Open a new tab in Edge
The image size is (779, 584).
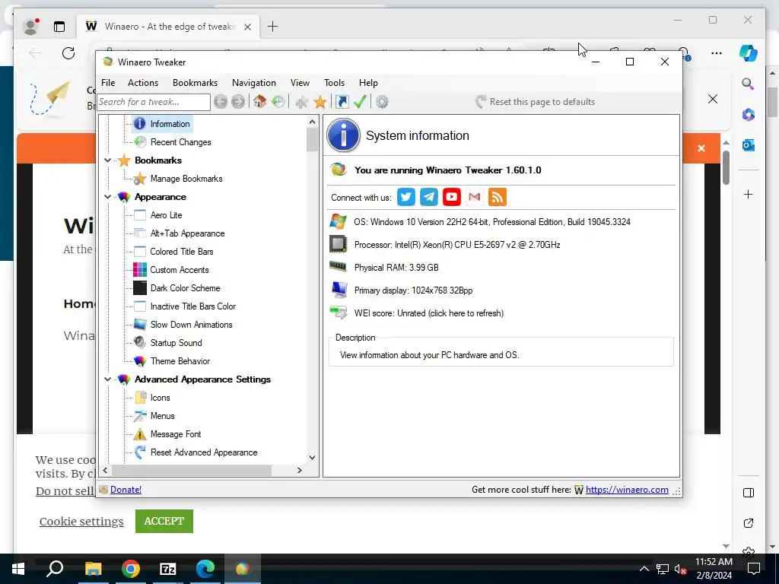(273, 27)
